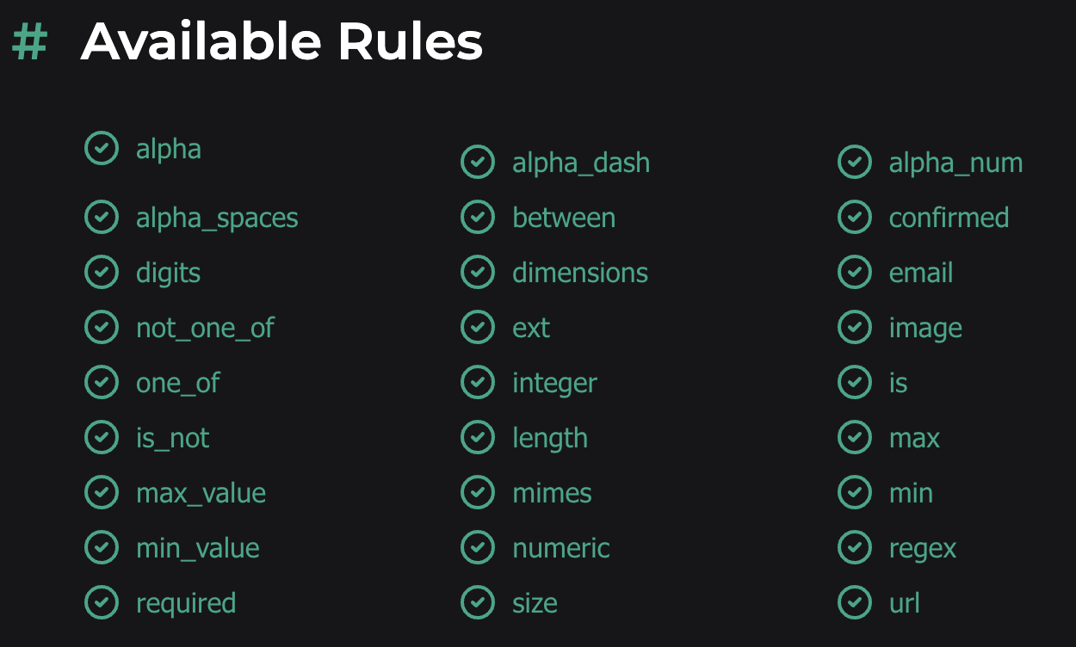The width and height of the screenshot is (1076, 647).
Task: Click the check icon beside alpha_num
Action: (x=855, y=162)
